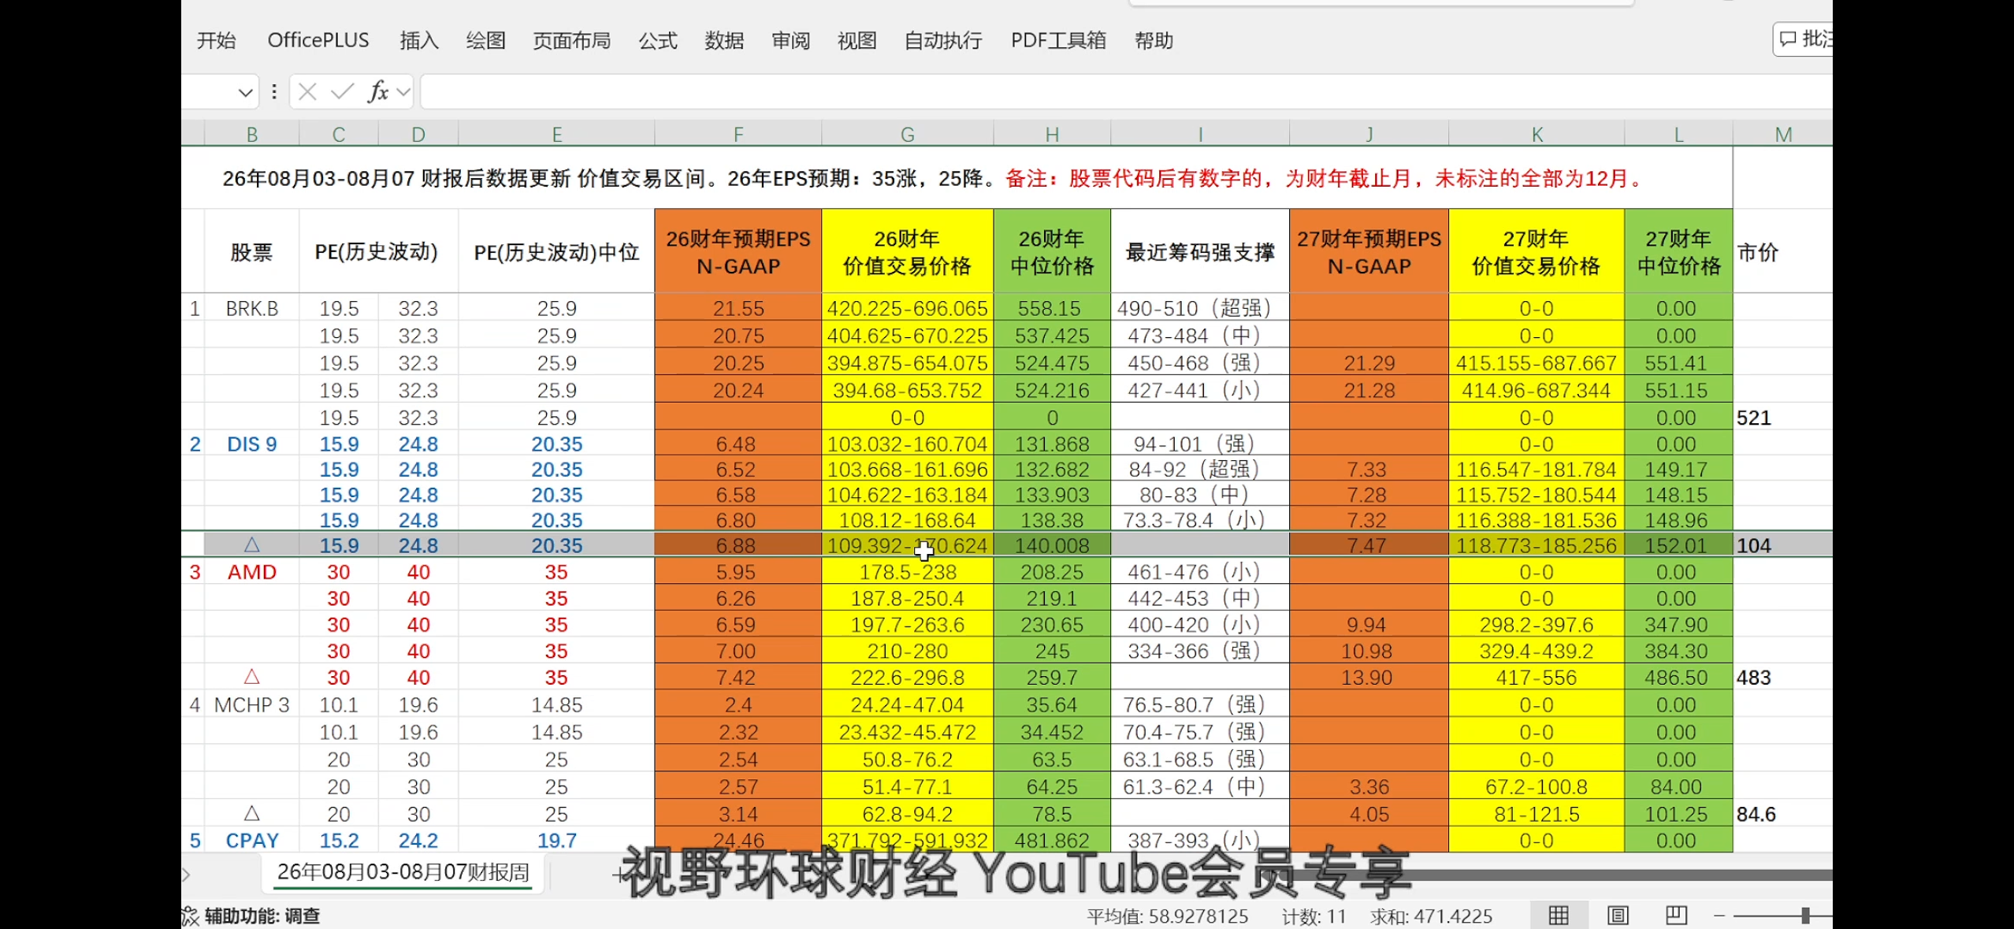Click the zoom slider handle
Image resolution: width=2014 pixels, height=929 pixels.
tap(1805, 916)
